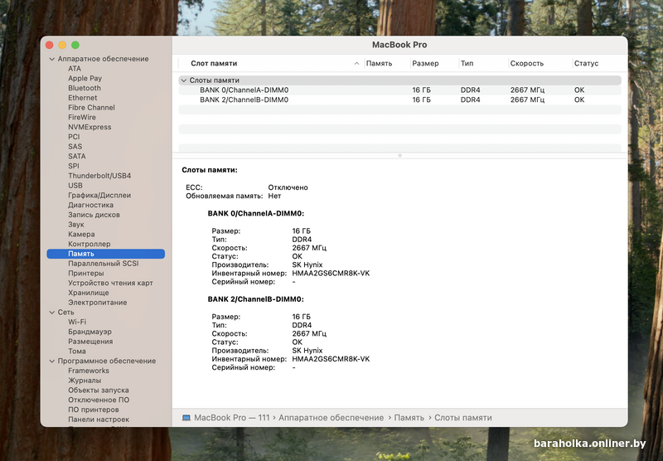Open Графика/Дисплеи in the sidebar
Viewport: 663px width, 461px height.
[x=99, y=196]
